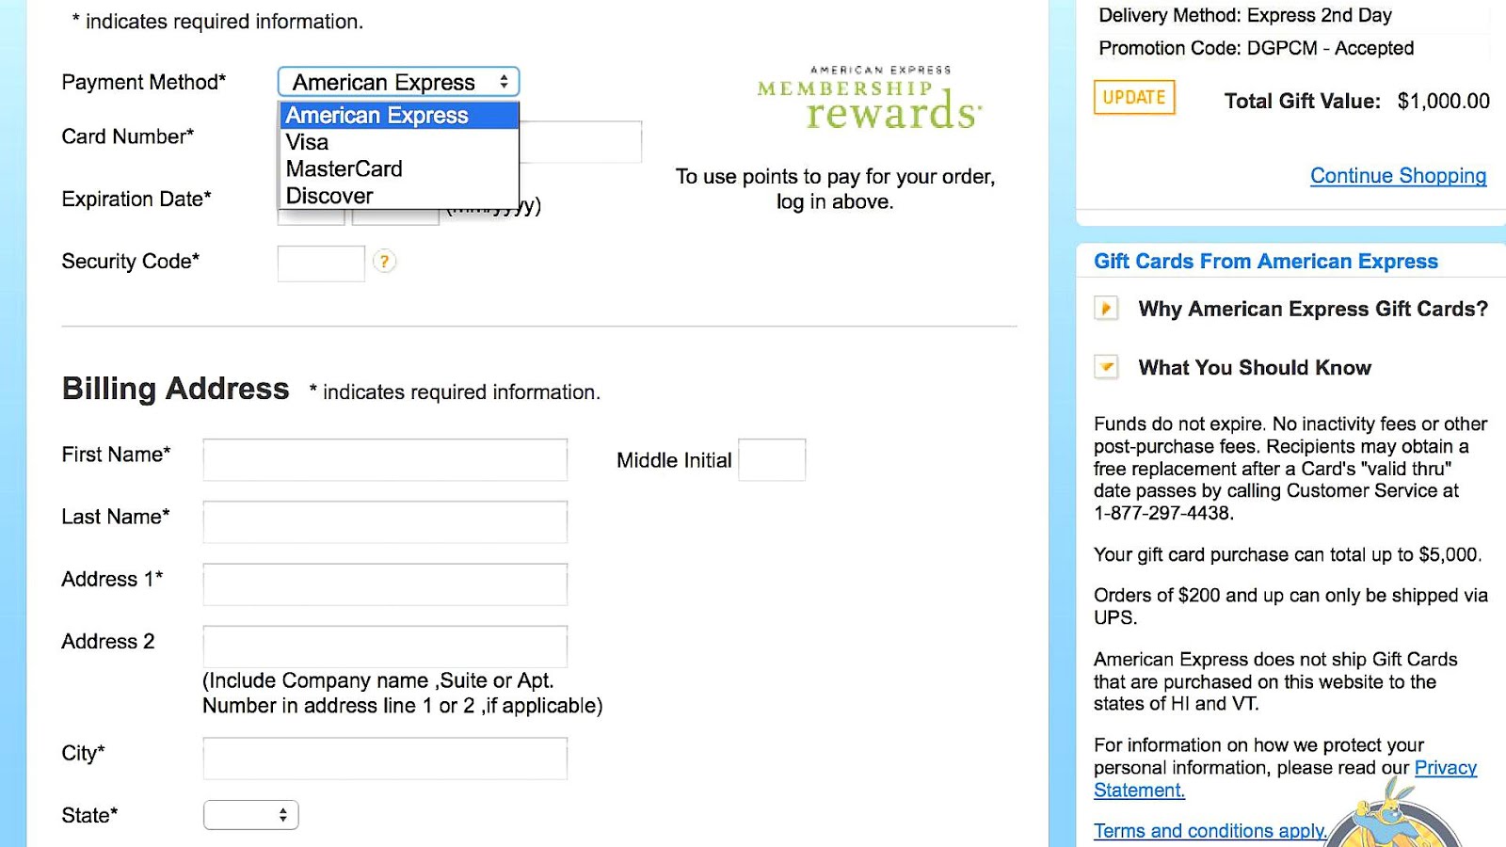
Task: Expand the Why American Express Gift Cards arrow
Action: coord(1107,309)
